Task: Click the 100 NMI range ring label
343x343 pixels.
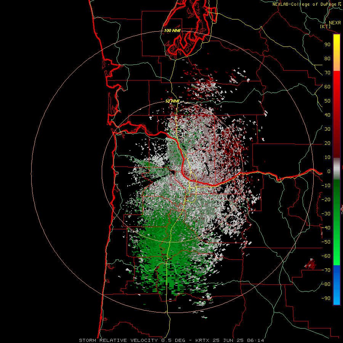Action: 172,30
